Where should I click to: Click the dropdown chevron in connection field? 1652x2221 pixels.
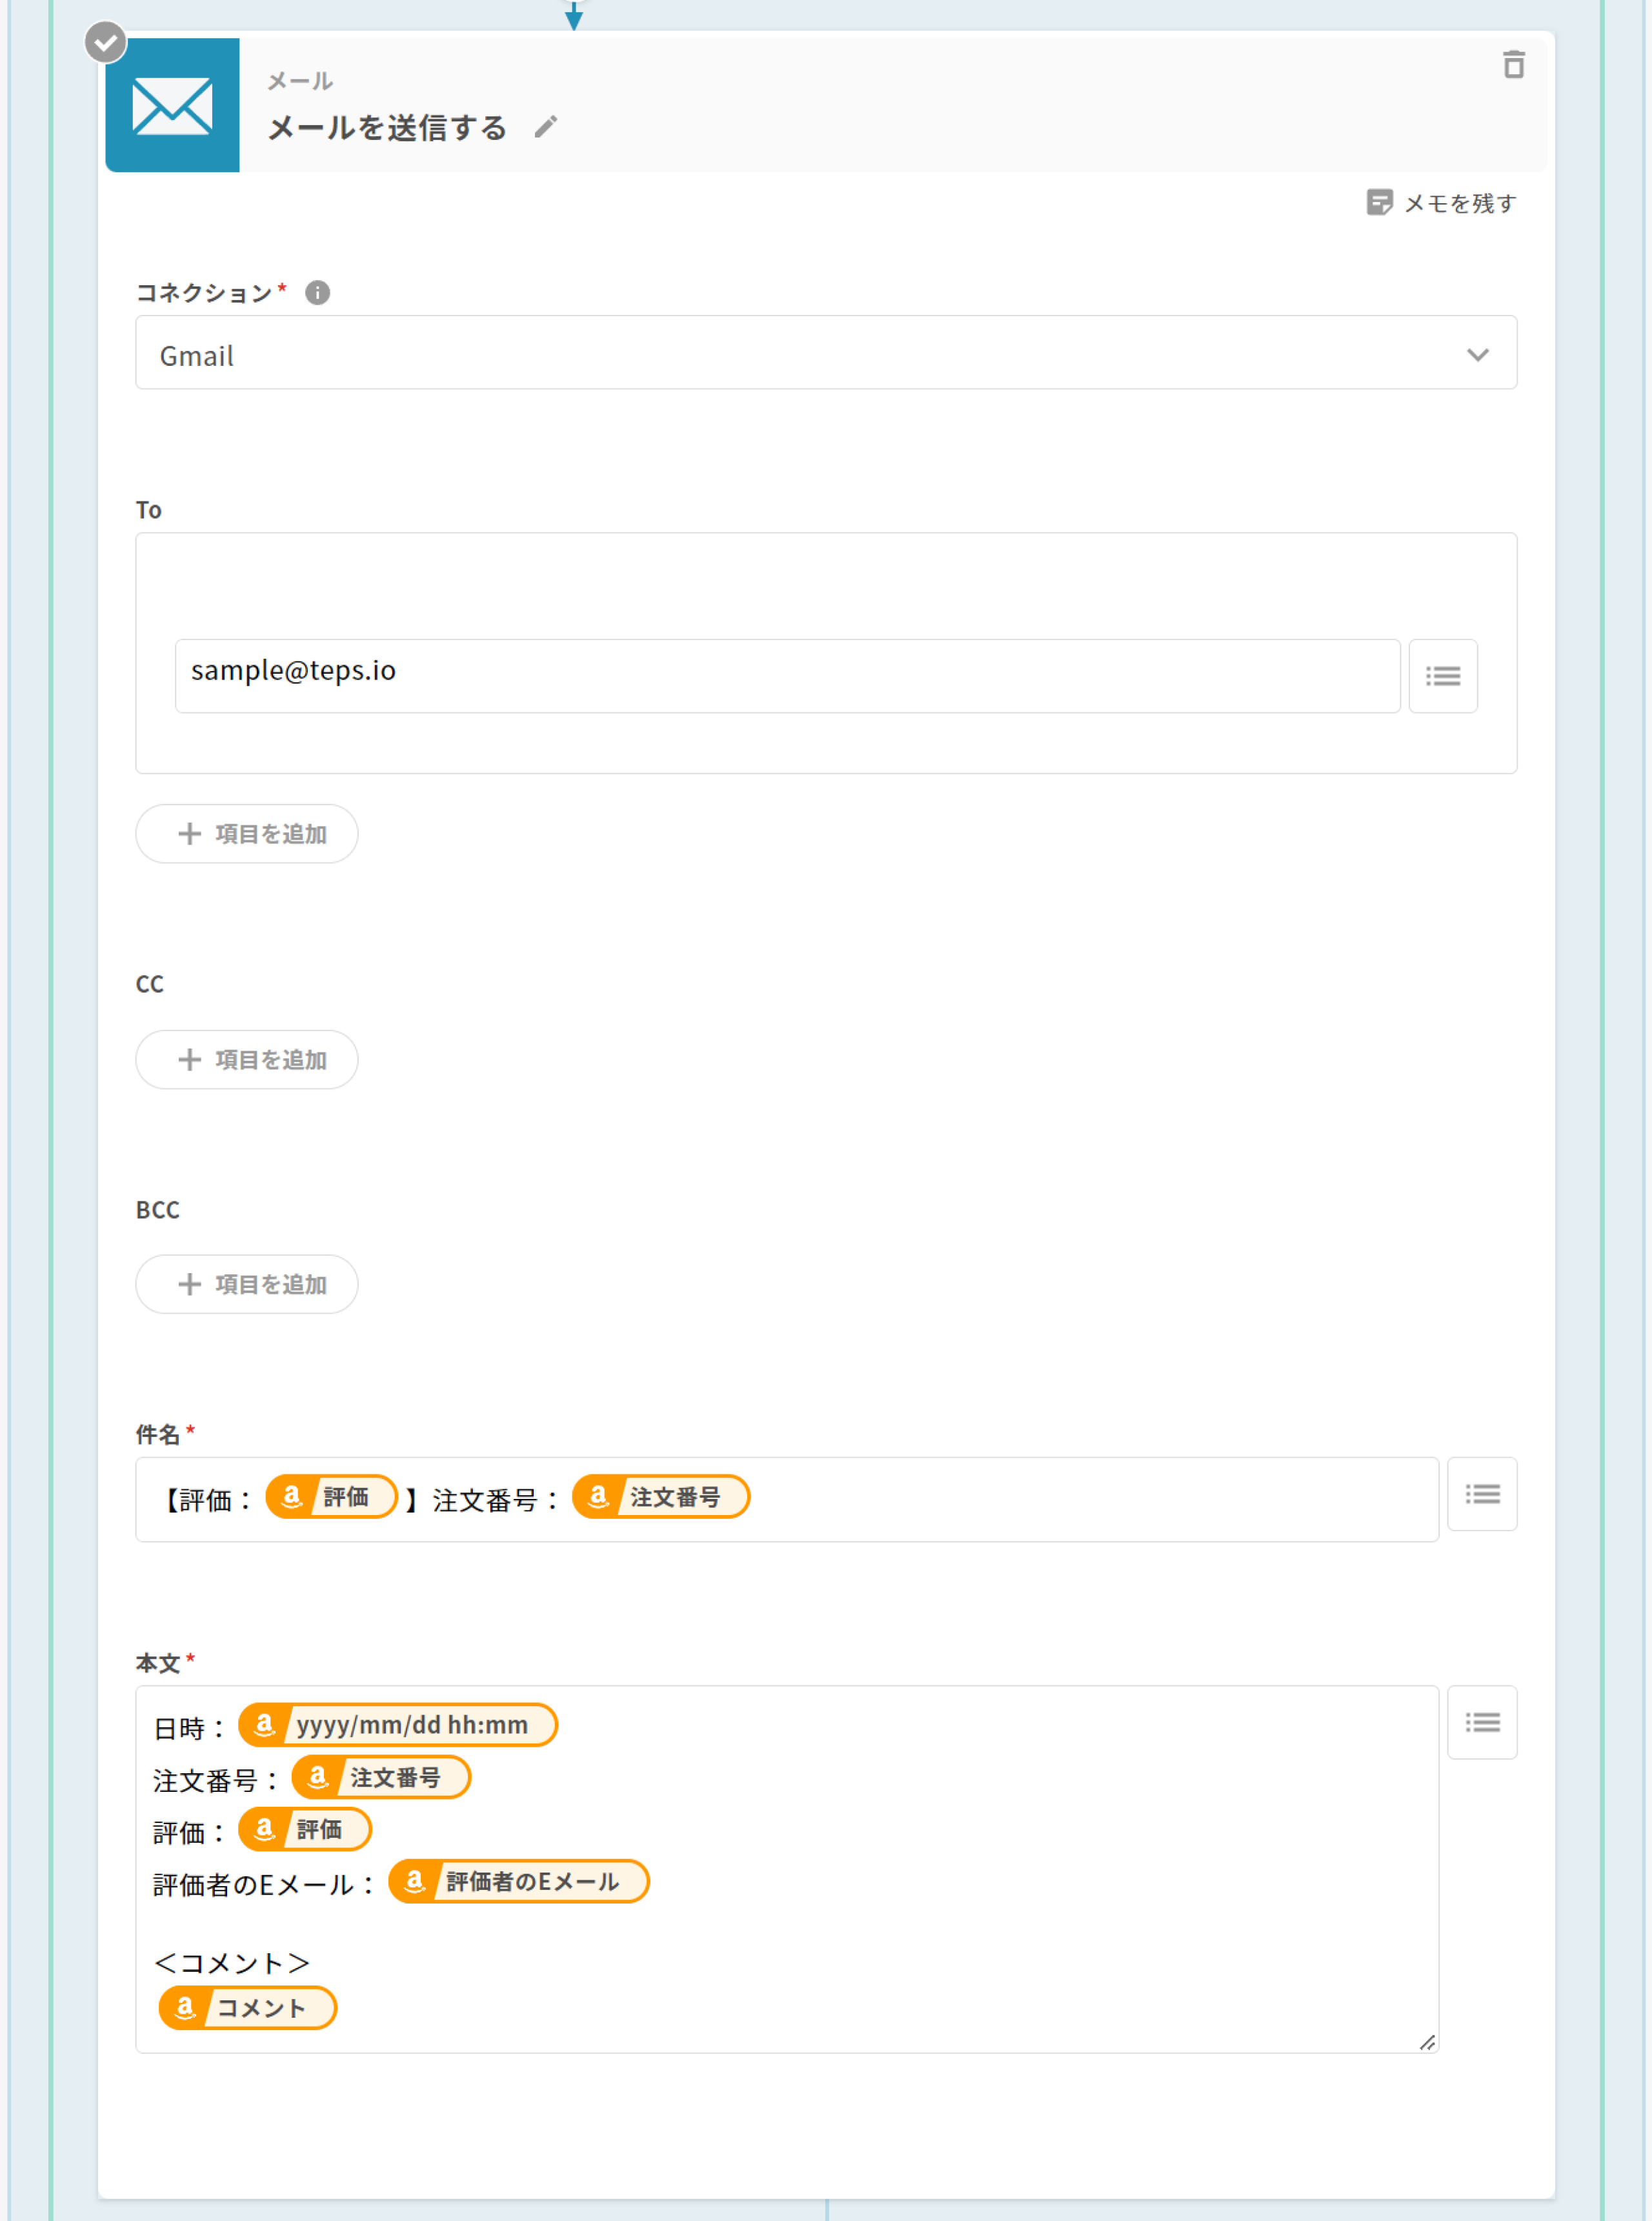pos(1477,355)
